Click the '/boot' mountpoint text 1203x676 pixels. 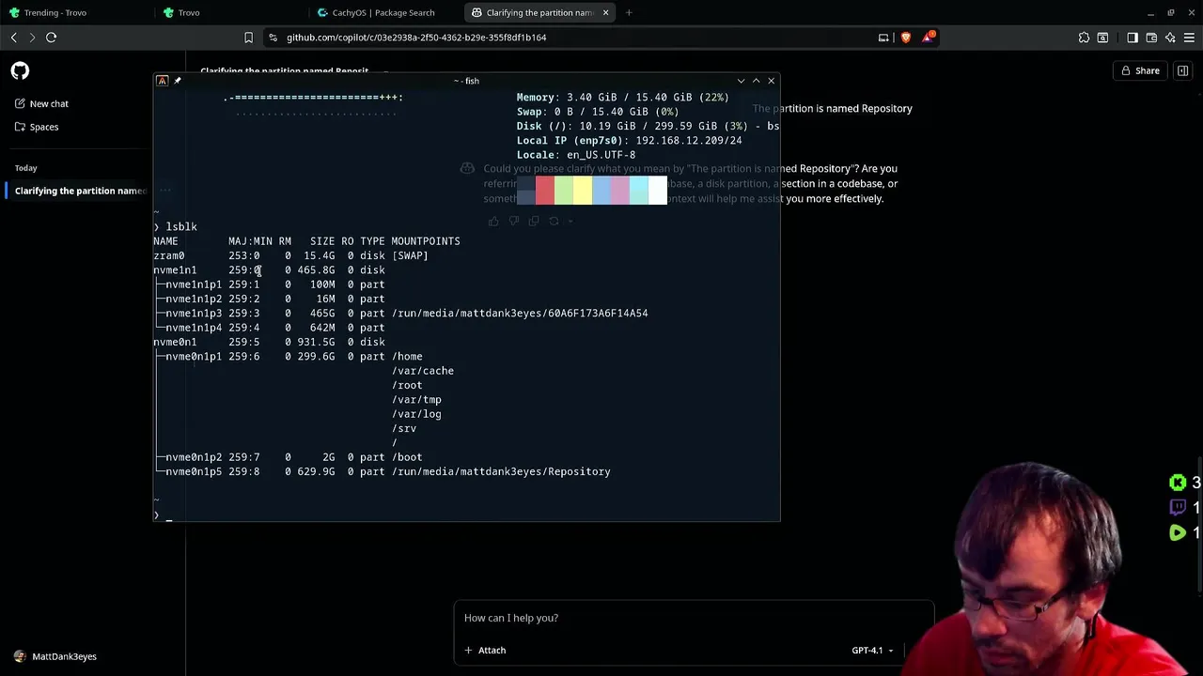pyautogui.click(x=407, y=457)
